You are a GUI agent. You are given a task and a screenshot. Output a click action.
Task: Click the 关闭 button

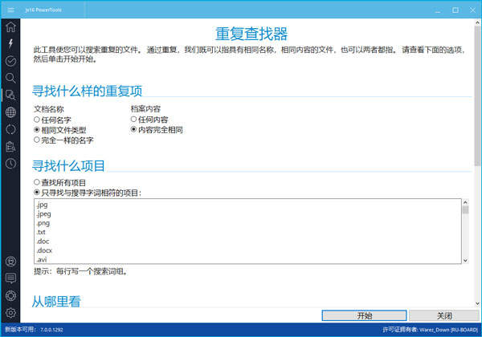tap(444, 315)
